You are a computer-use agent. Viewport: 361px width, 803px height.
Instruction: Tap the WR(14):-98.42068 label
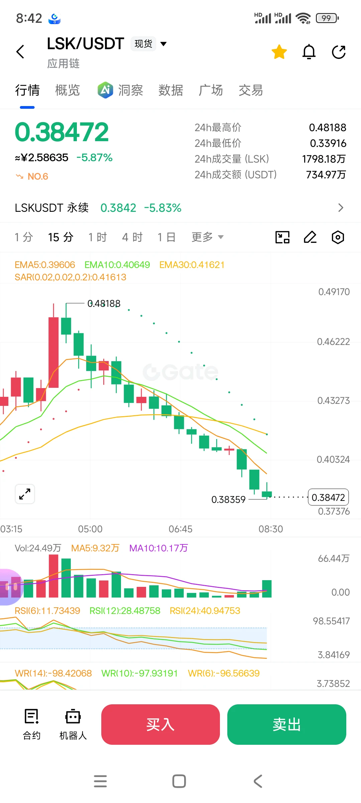click(53, 673)
